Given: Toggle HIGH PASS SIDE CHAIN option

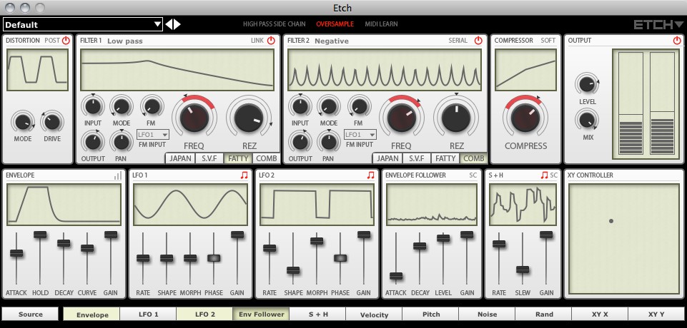Looking at the screenshot, I should point(275,24).
